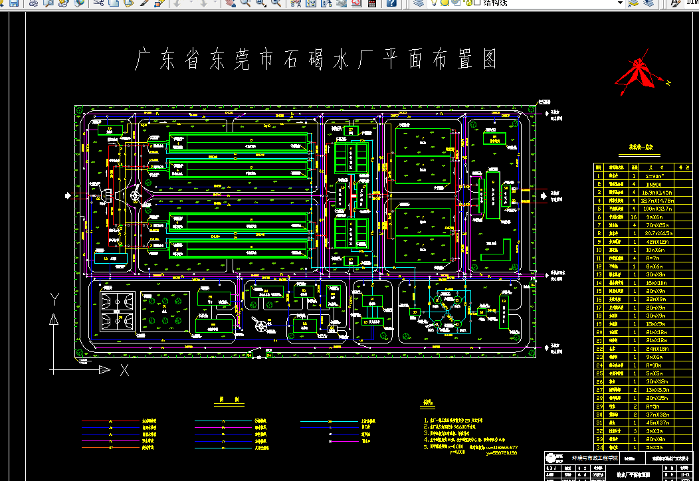Click the Layer Previous icon
The image size is (699, 481).
coord(649,3)
